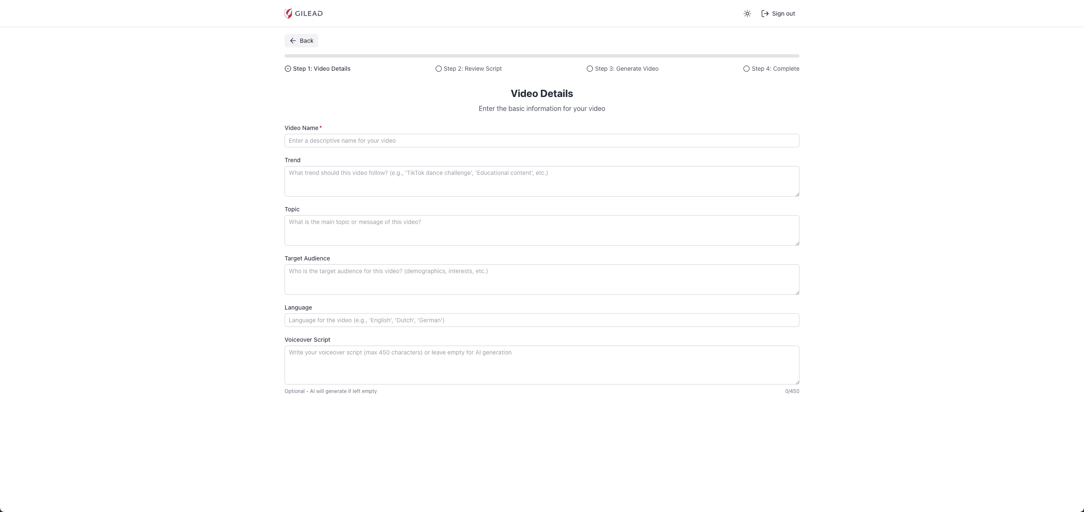Click the 0/450 character counter
Screen dimensions: 1084x512
tap(792, 391)
